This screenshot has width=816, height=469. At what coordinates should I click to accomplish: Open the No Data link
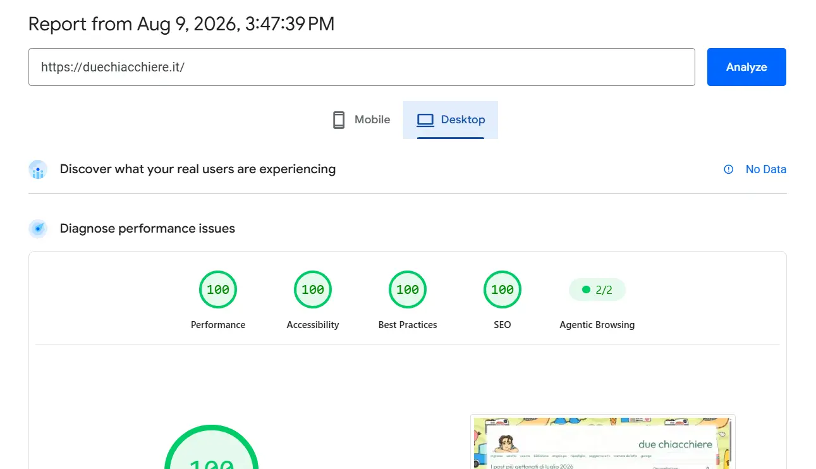click(x=766, y=169)
